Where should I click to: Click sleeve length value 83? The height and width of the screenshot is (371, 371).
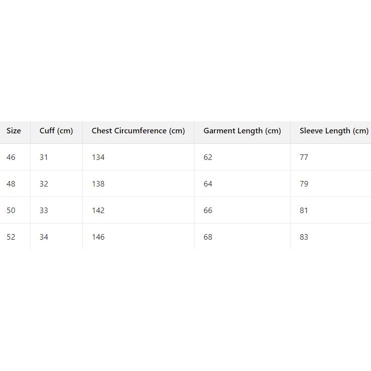(304, 237)
